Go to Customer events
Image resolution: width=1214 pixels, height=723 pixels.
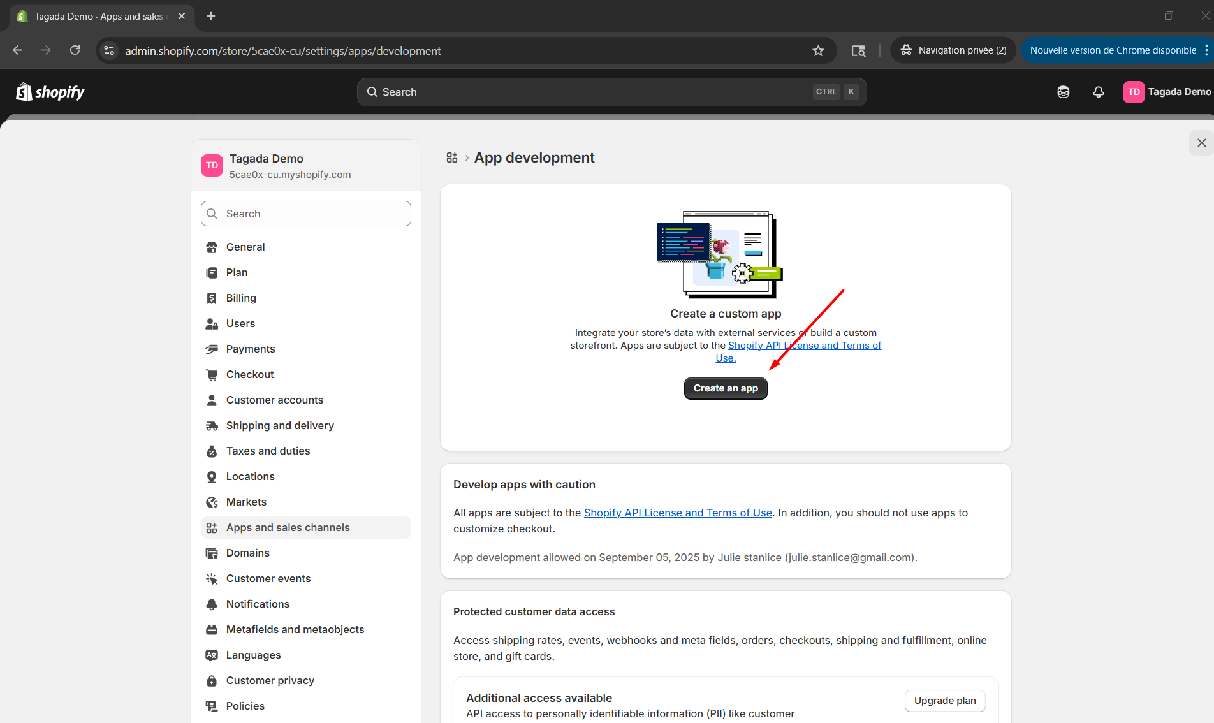(306, 578)
